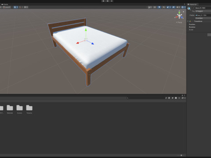The height and width of the screenshot is (158, 211).
Task: Click the Prefab Bed_01-FBX reference field
Action: 203,15
